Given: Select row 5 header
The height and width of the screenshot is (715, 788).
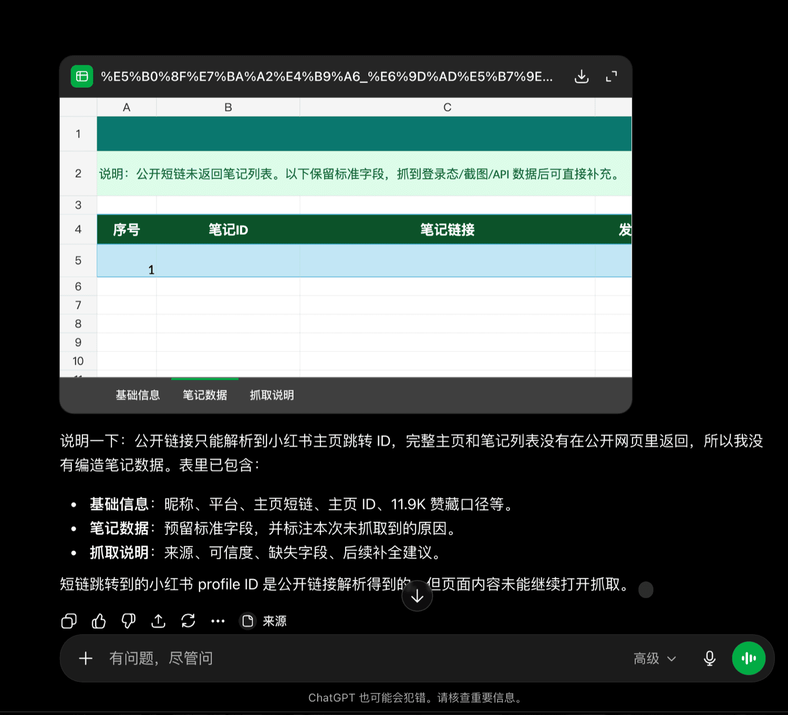Looking at the screenshot, I should pos(78,261).
